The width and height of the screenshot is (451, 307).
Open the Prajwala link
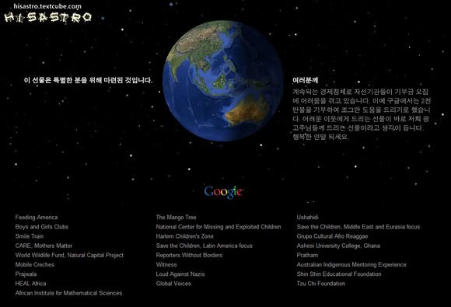tap(26, 274)
